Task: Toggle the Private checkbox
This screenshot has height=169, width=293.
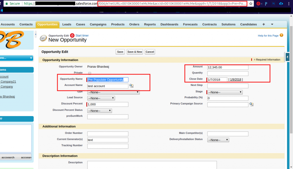Action: (90, 73)
